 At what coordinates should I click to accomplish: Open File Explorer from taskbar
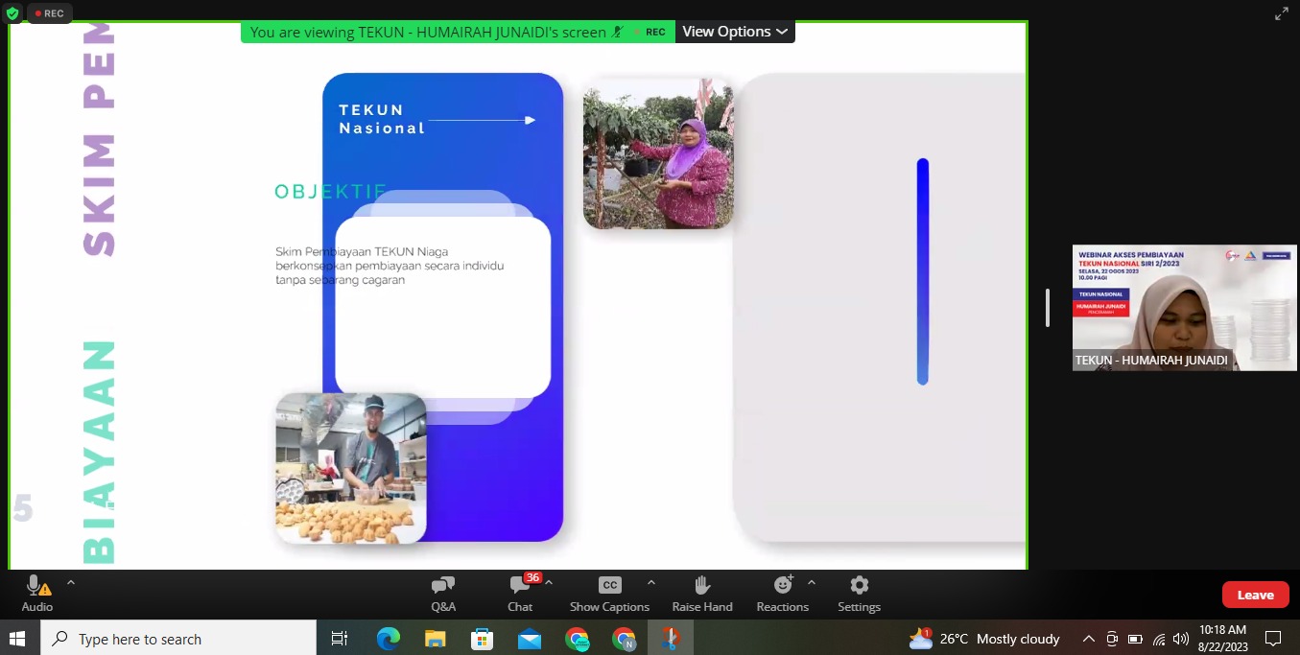[x=436, y=638]
